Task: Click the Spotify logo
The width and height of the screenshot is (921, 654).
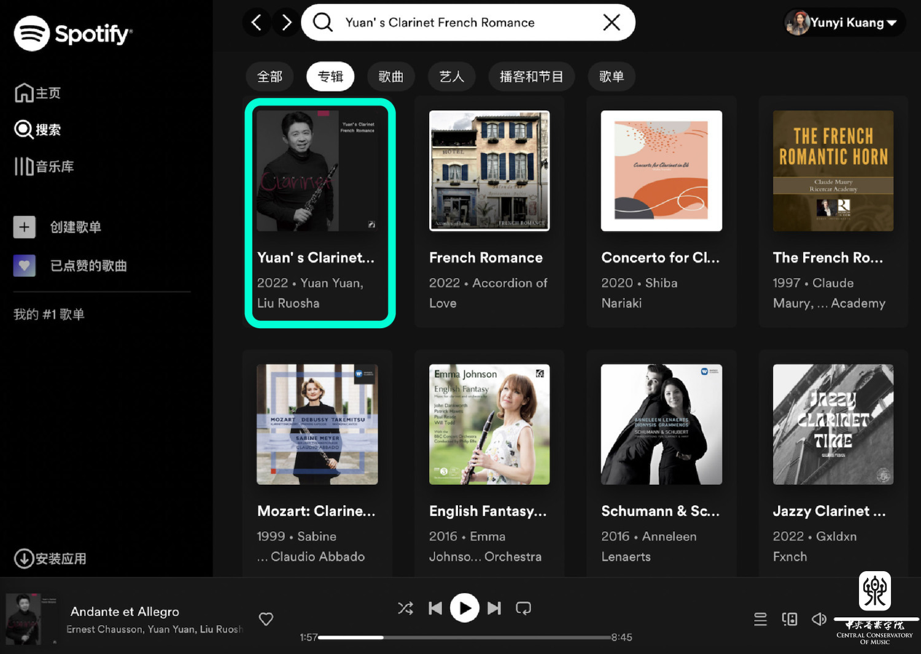Action: coord(72,33)
